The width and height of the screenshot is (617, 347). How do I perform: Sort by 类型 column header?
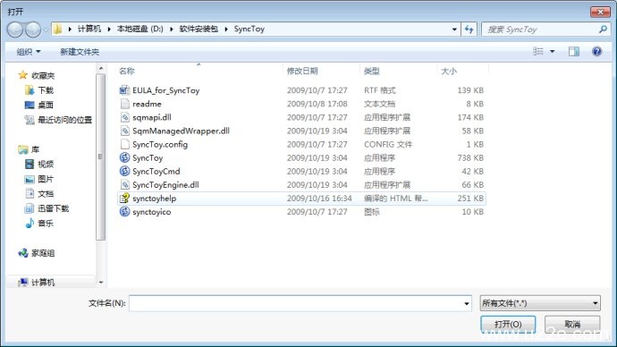[x=371, y=72]
